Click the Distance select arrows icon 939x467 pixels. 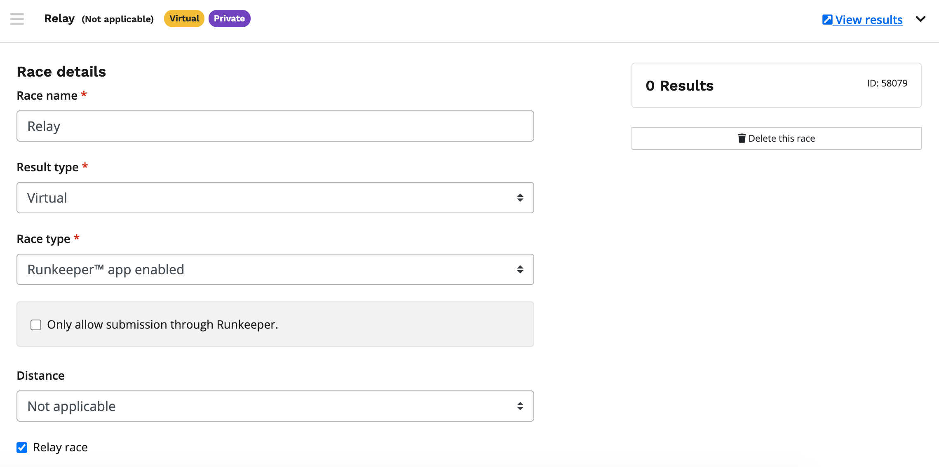[x=520, y=406]
